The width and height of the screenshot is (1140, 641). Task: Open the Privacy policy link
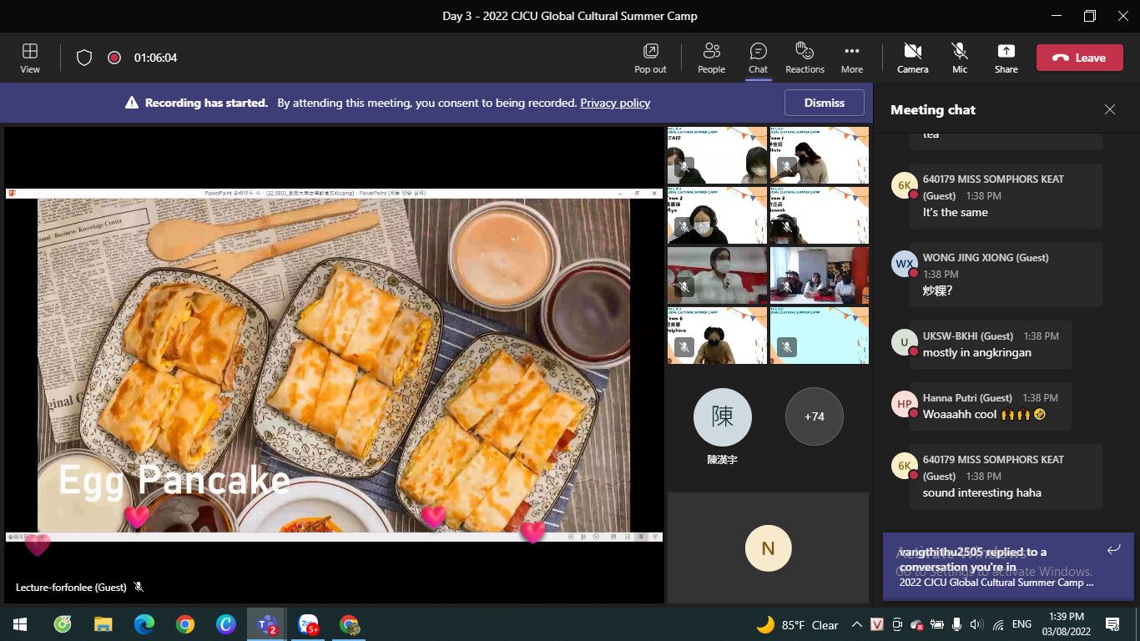click(615, 103)
